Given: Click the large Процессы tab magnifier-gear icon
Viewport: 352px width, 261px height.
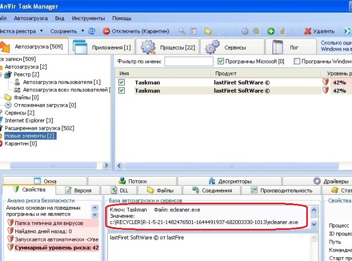Looking at the screenshot, I should pos(148,47).
